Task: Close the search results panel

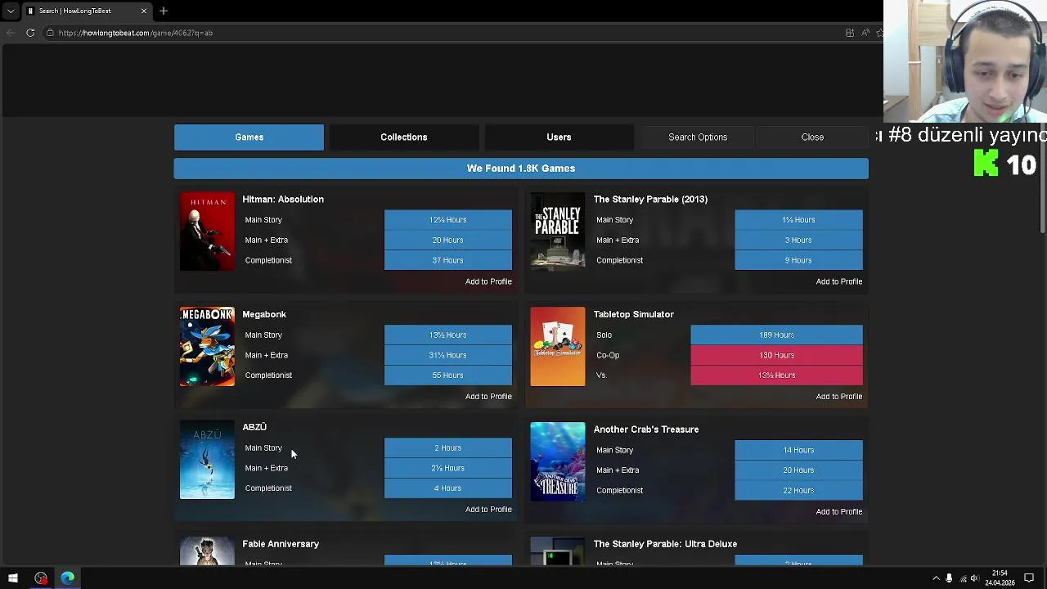Action: click(812, 137)
